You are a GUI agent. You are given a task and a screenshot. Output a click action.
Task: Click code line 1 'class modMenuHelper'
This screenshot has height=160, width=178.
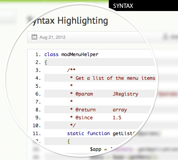(x=71, y=55)
